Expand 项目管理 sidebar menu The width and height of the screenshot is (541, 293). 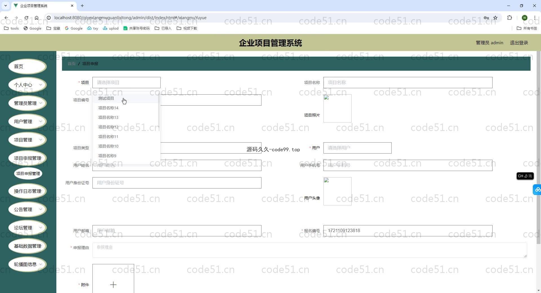[x=27, y=140]
